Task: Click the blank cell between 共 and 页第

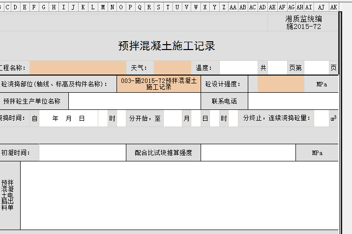Action: coord(277,68)
